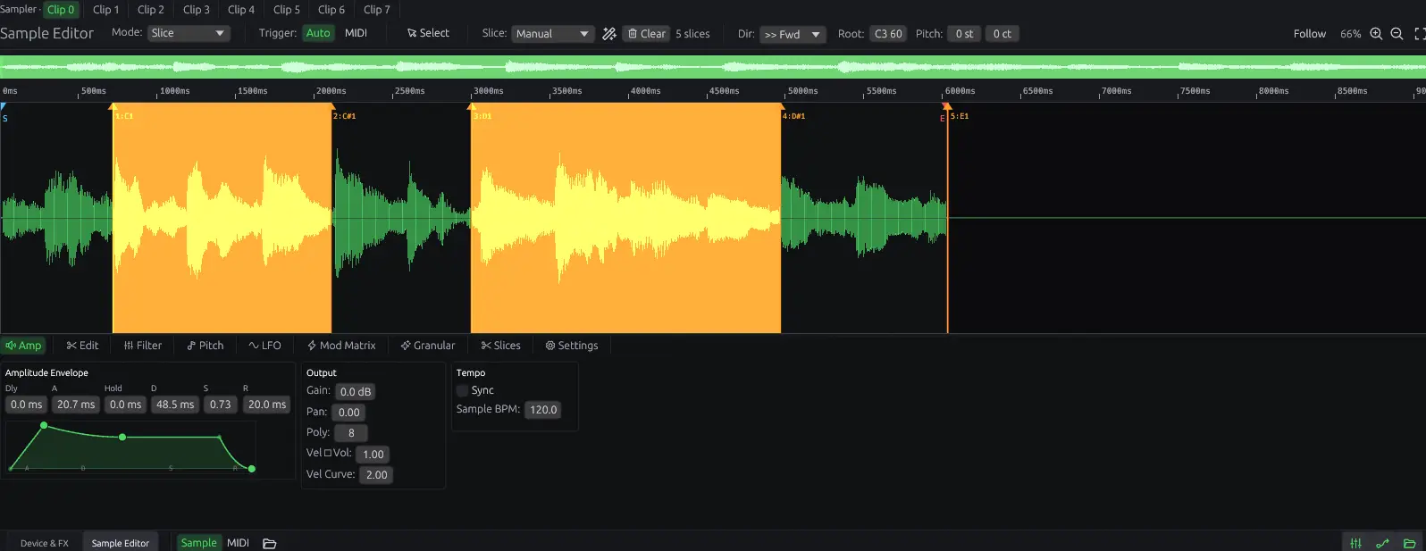Screen dimensions: 1426x551
Task: Click the 66% zoom level readout
Action: [x=1350, y=34]
